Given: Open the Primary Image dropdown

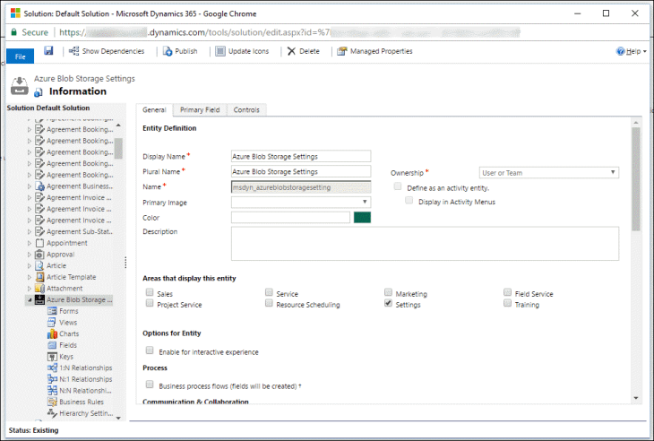Looking at the screenshot, I should [x=301, y=203].
